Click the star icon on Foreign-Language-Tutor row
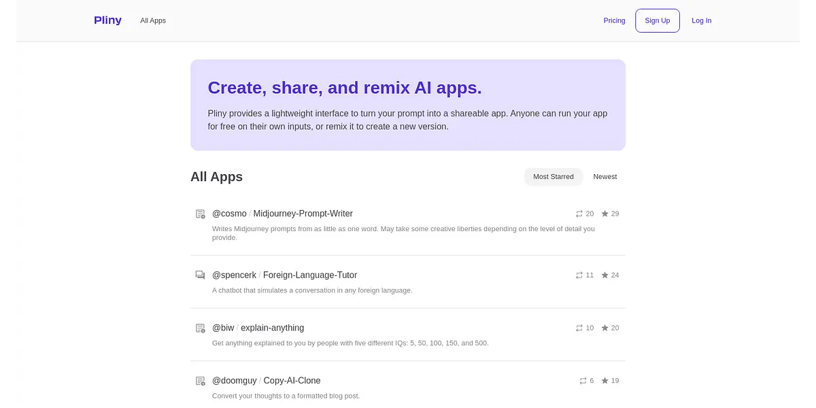 pos(605,275)
